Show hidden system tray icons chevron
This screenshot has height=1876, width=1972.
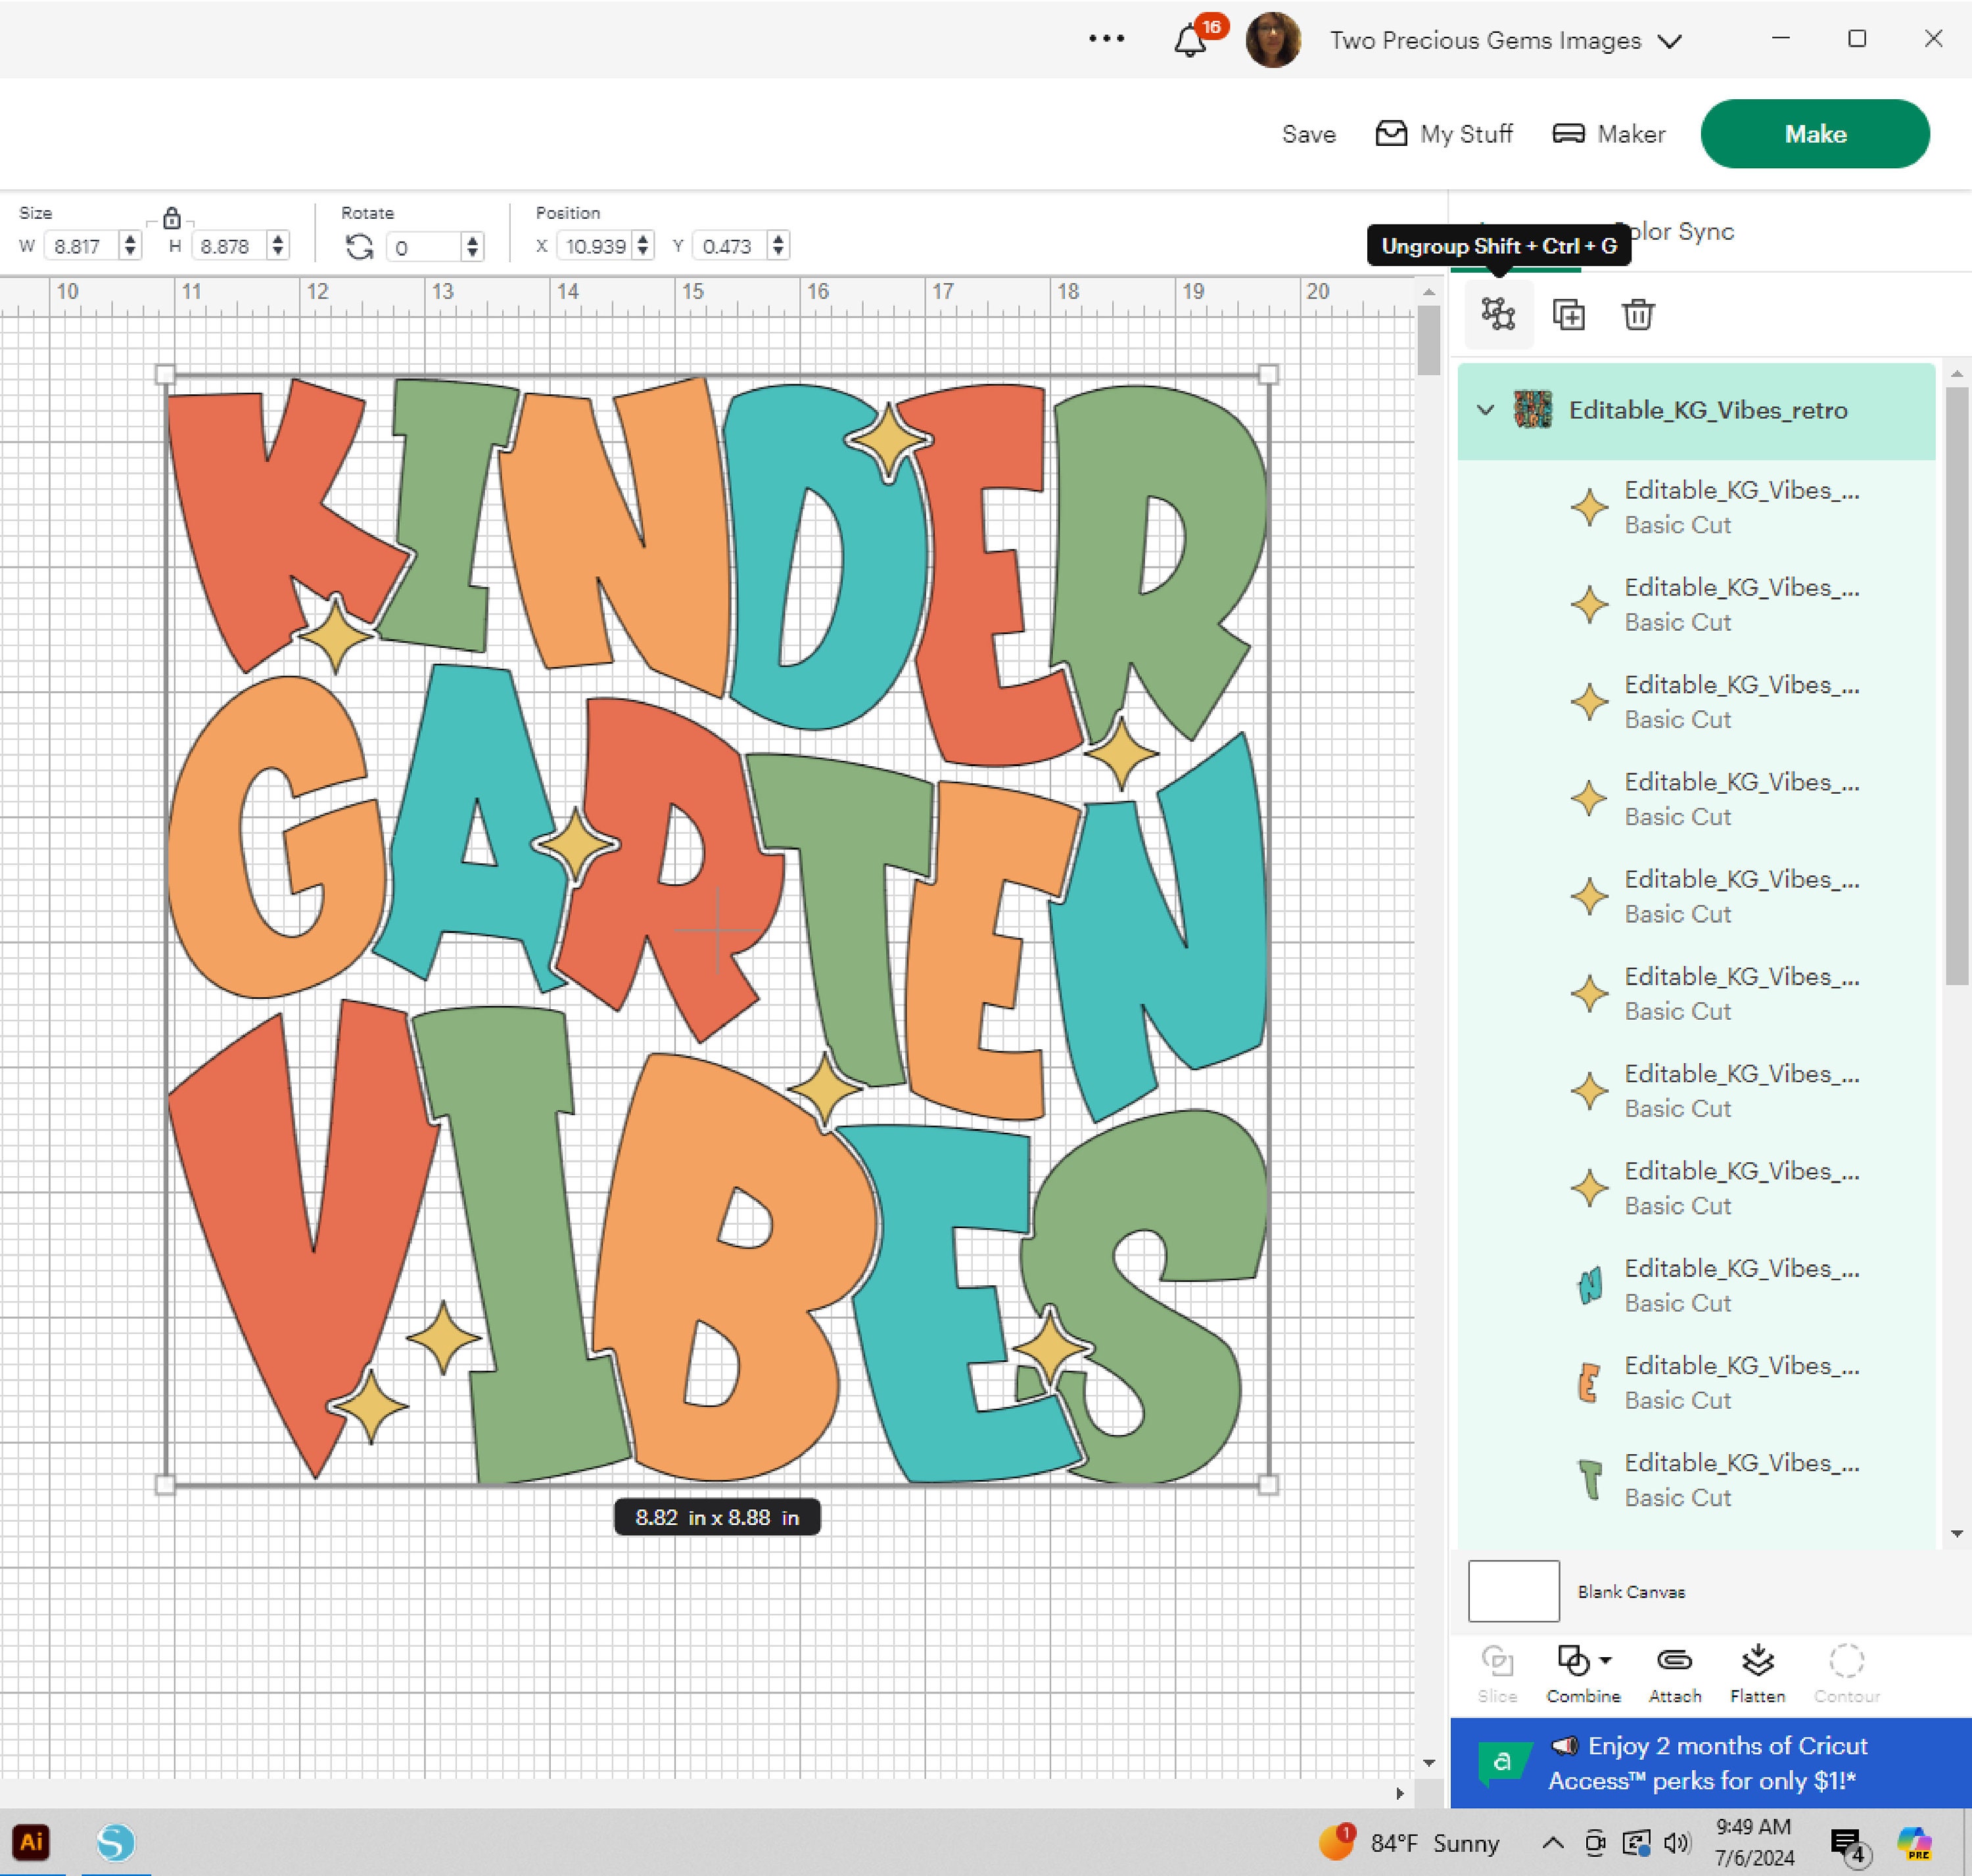click(1553, 1842)
